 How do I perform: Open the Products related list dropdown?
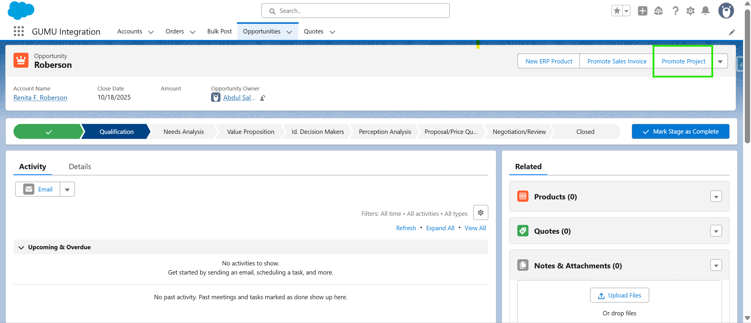[x=716, y=197]
